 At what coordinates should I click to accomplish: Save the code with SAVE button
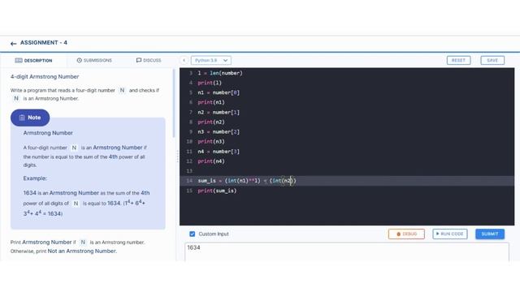tap(492, 60)
